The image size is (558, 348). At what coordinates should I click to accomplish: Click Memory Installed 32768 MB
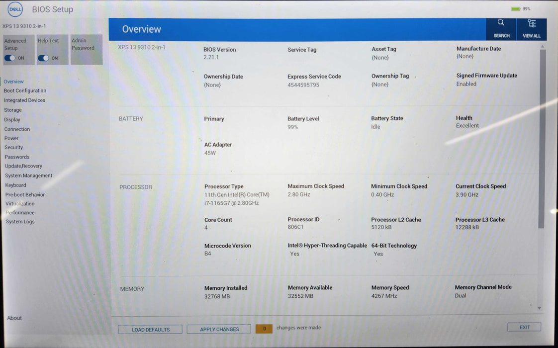[217, 296]
